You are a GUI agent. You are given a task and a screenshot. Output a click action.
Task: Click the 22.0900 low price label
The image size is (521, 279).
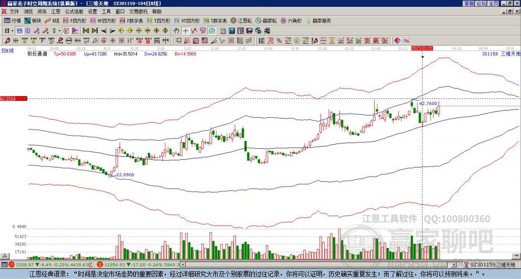click(124, 175)
